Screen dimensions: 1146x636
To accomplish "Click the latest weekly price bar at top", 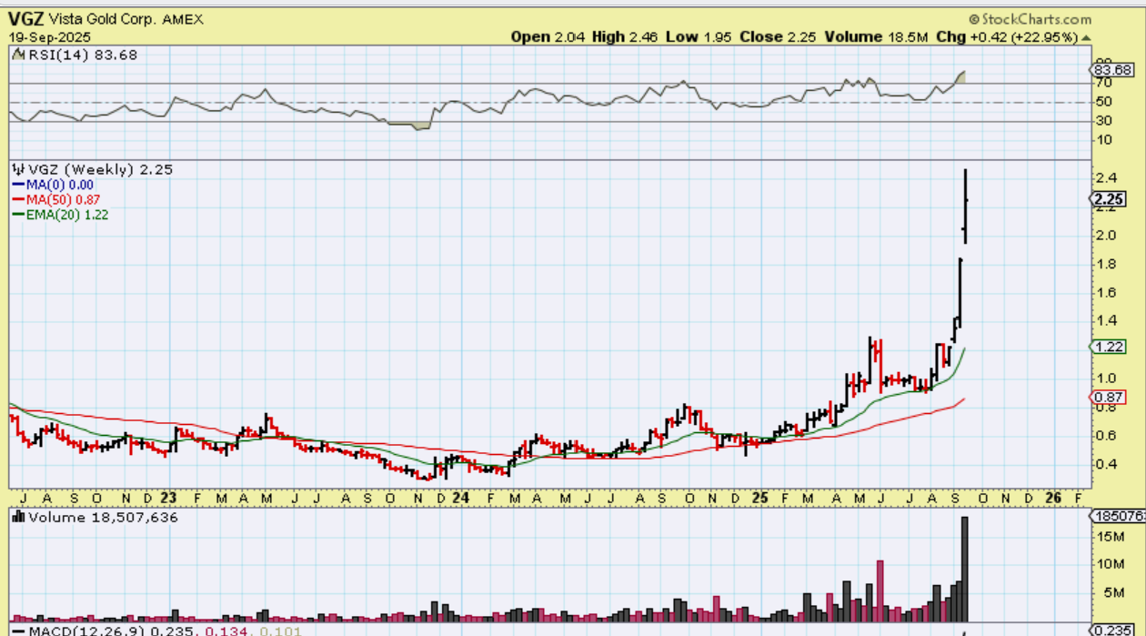I will point(965,207).
